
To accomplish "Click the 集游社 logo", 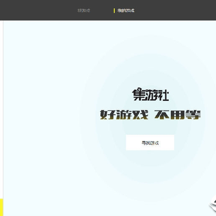I will pyautogui.click(x=151, y=95).
